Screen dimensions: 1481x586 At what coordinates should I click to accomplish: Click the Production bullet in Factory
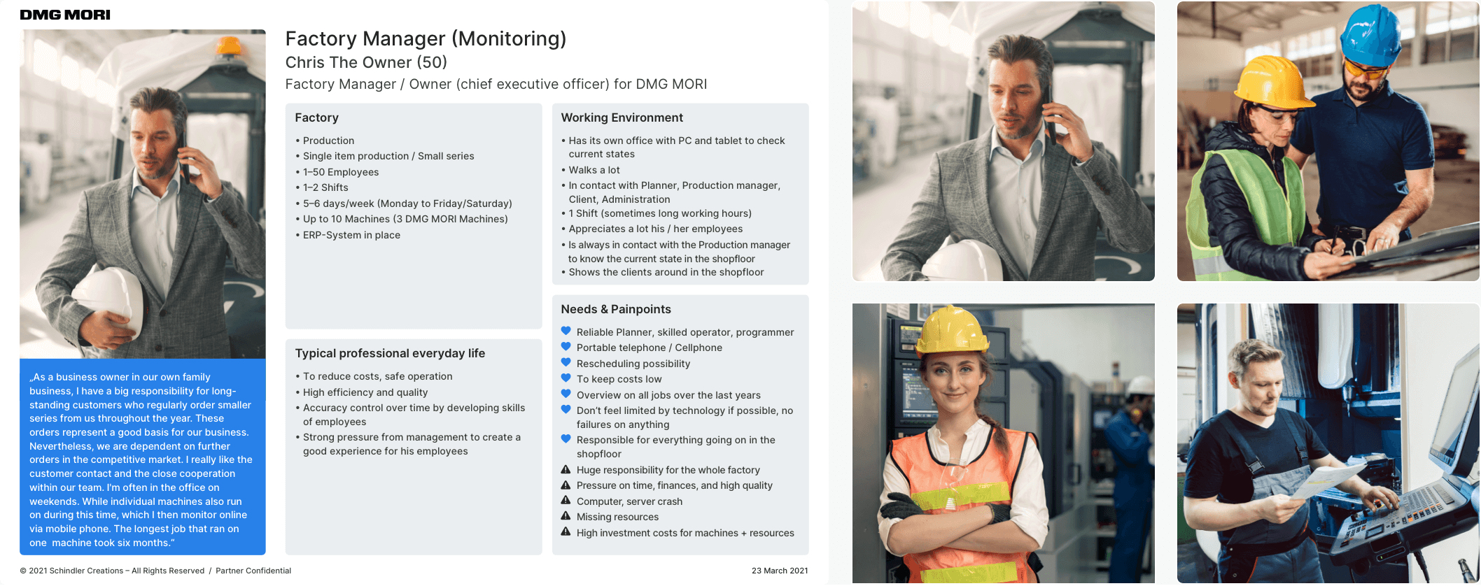[x=325, y=141]
